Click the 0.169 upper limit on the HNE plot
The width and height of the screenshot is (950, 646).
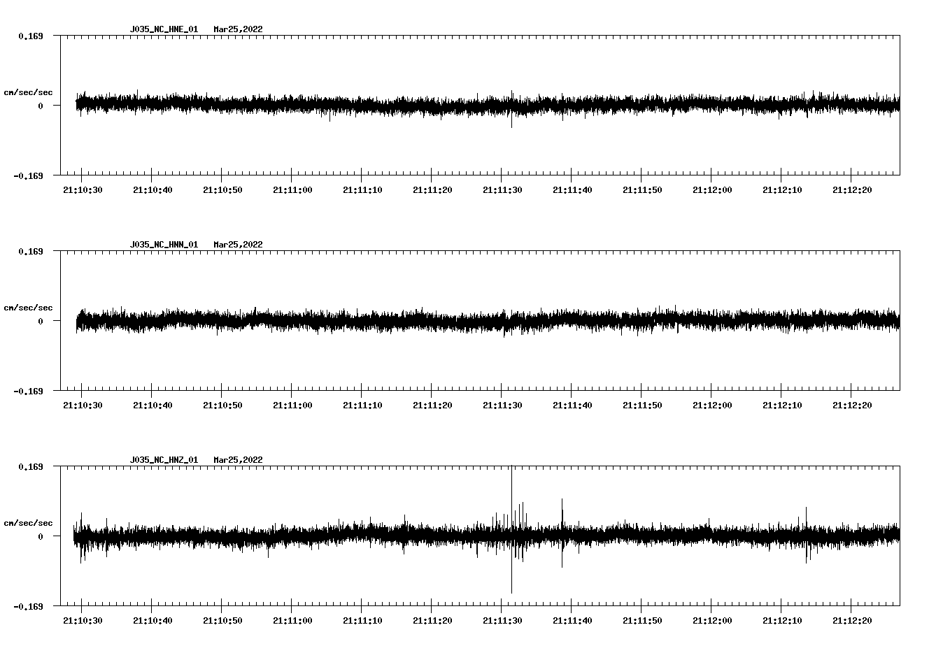coord(31,36)
